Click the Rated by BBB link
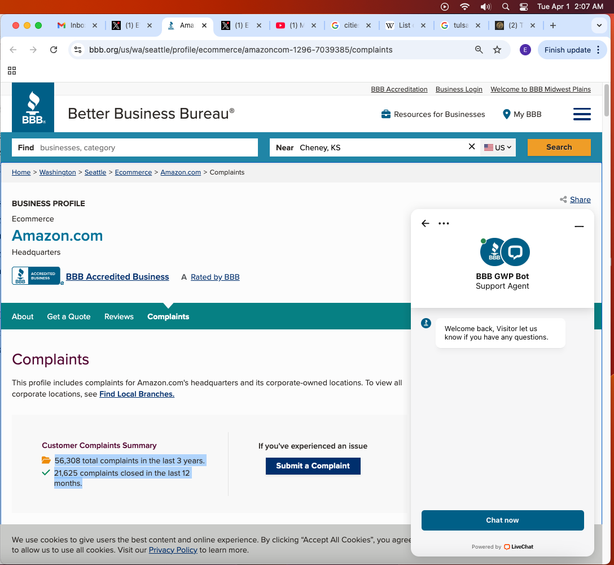The width and height of the screenshot is (614, 565). [215, 277]
